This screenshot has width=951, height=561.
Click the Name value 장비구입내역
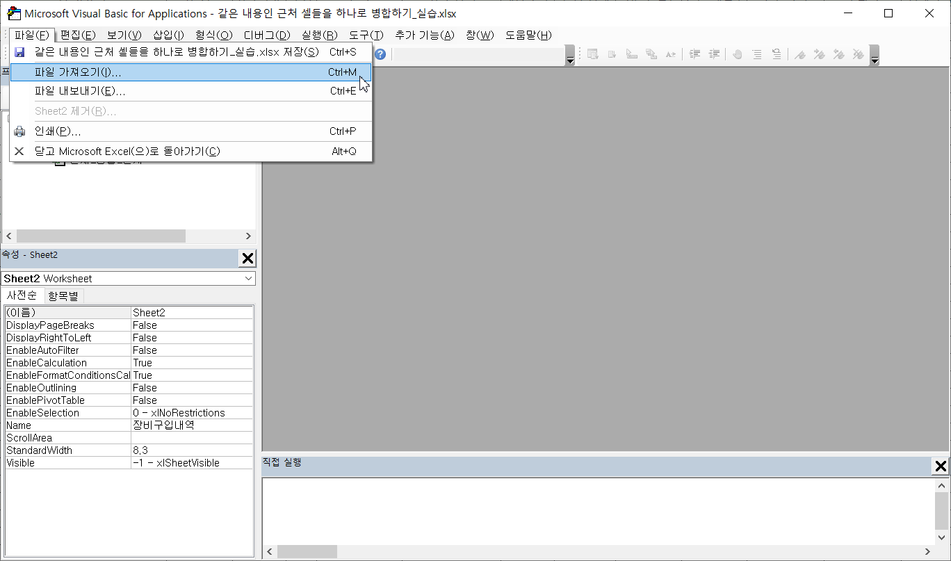pyautogui.click(x=192, y=425)
